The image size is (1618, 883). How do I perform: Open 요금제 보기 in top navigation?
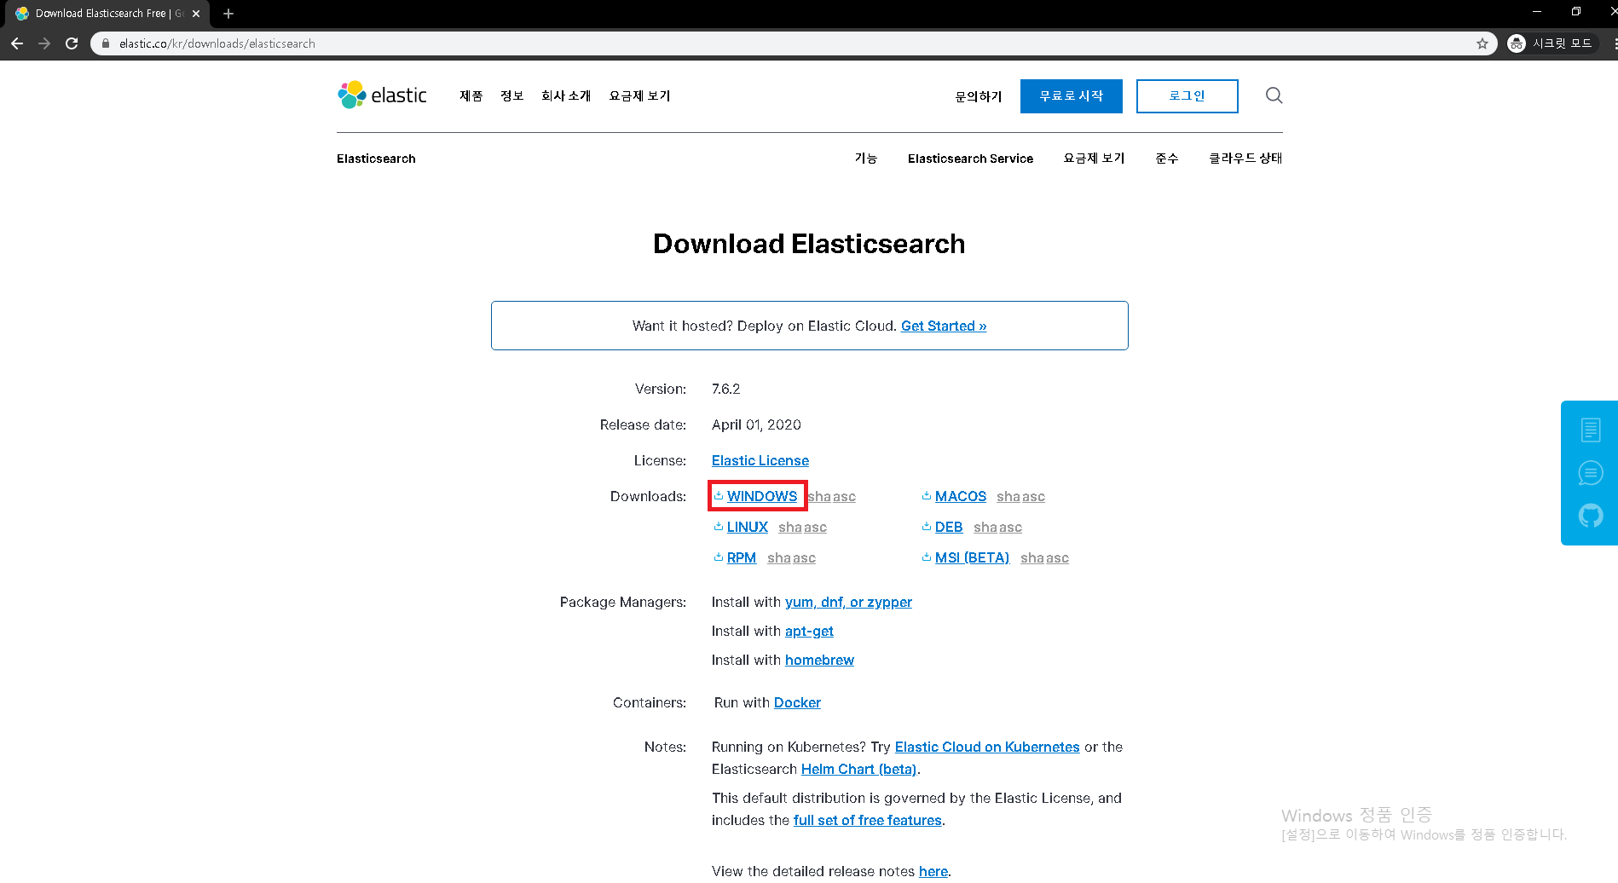(640, 96)
